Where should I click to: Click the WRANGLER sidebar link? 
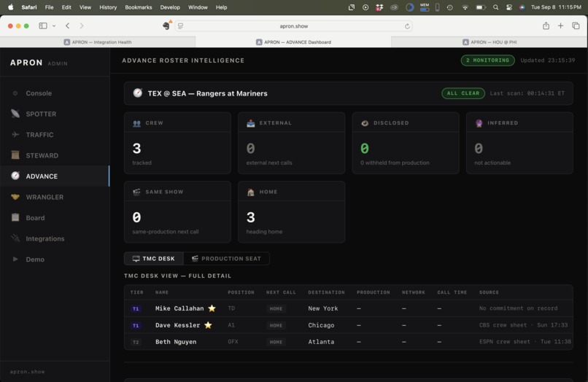tap(45, 197)
